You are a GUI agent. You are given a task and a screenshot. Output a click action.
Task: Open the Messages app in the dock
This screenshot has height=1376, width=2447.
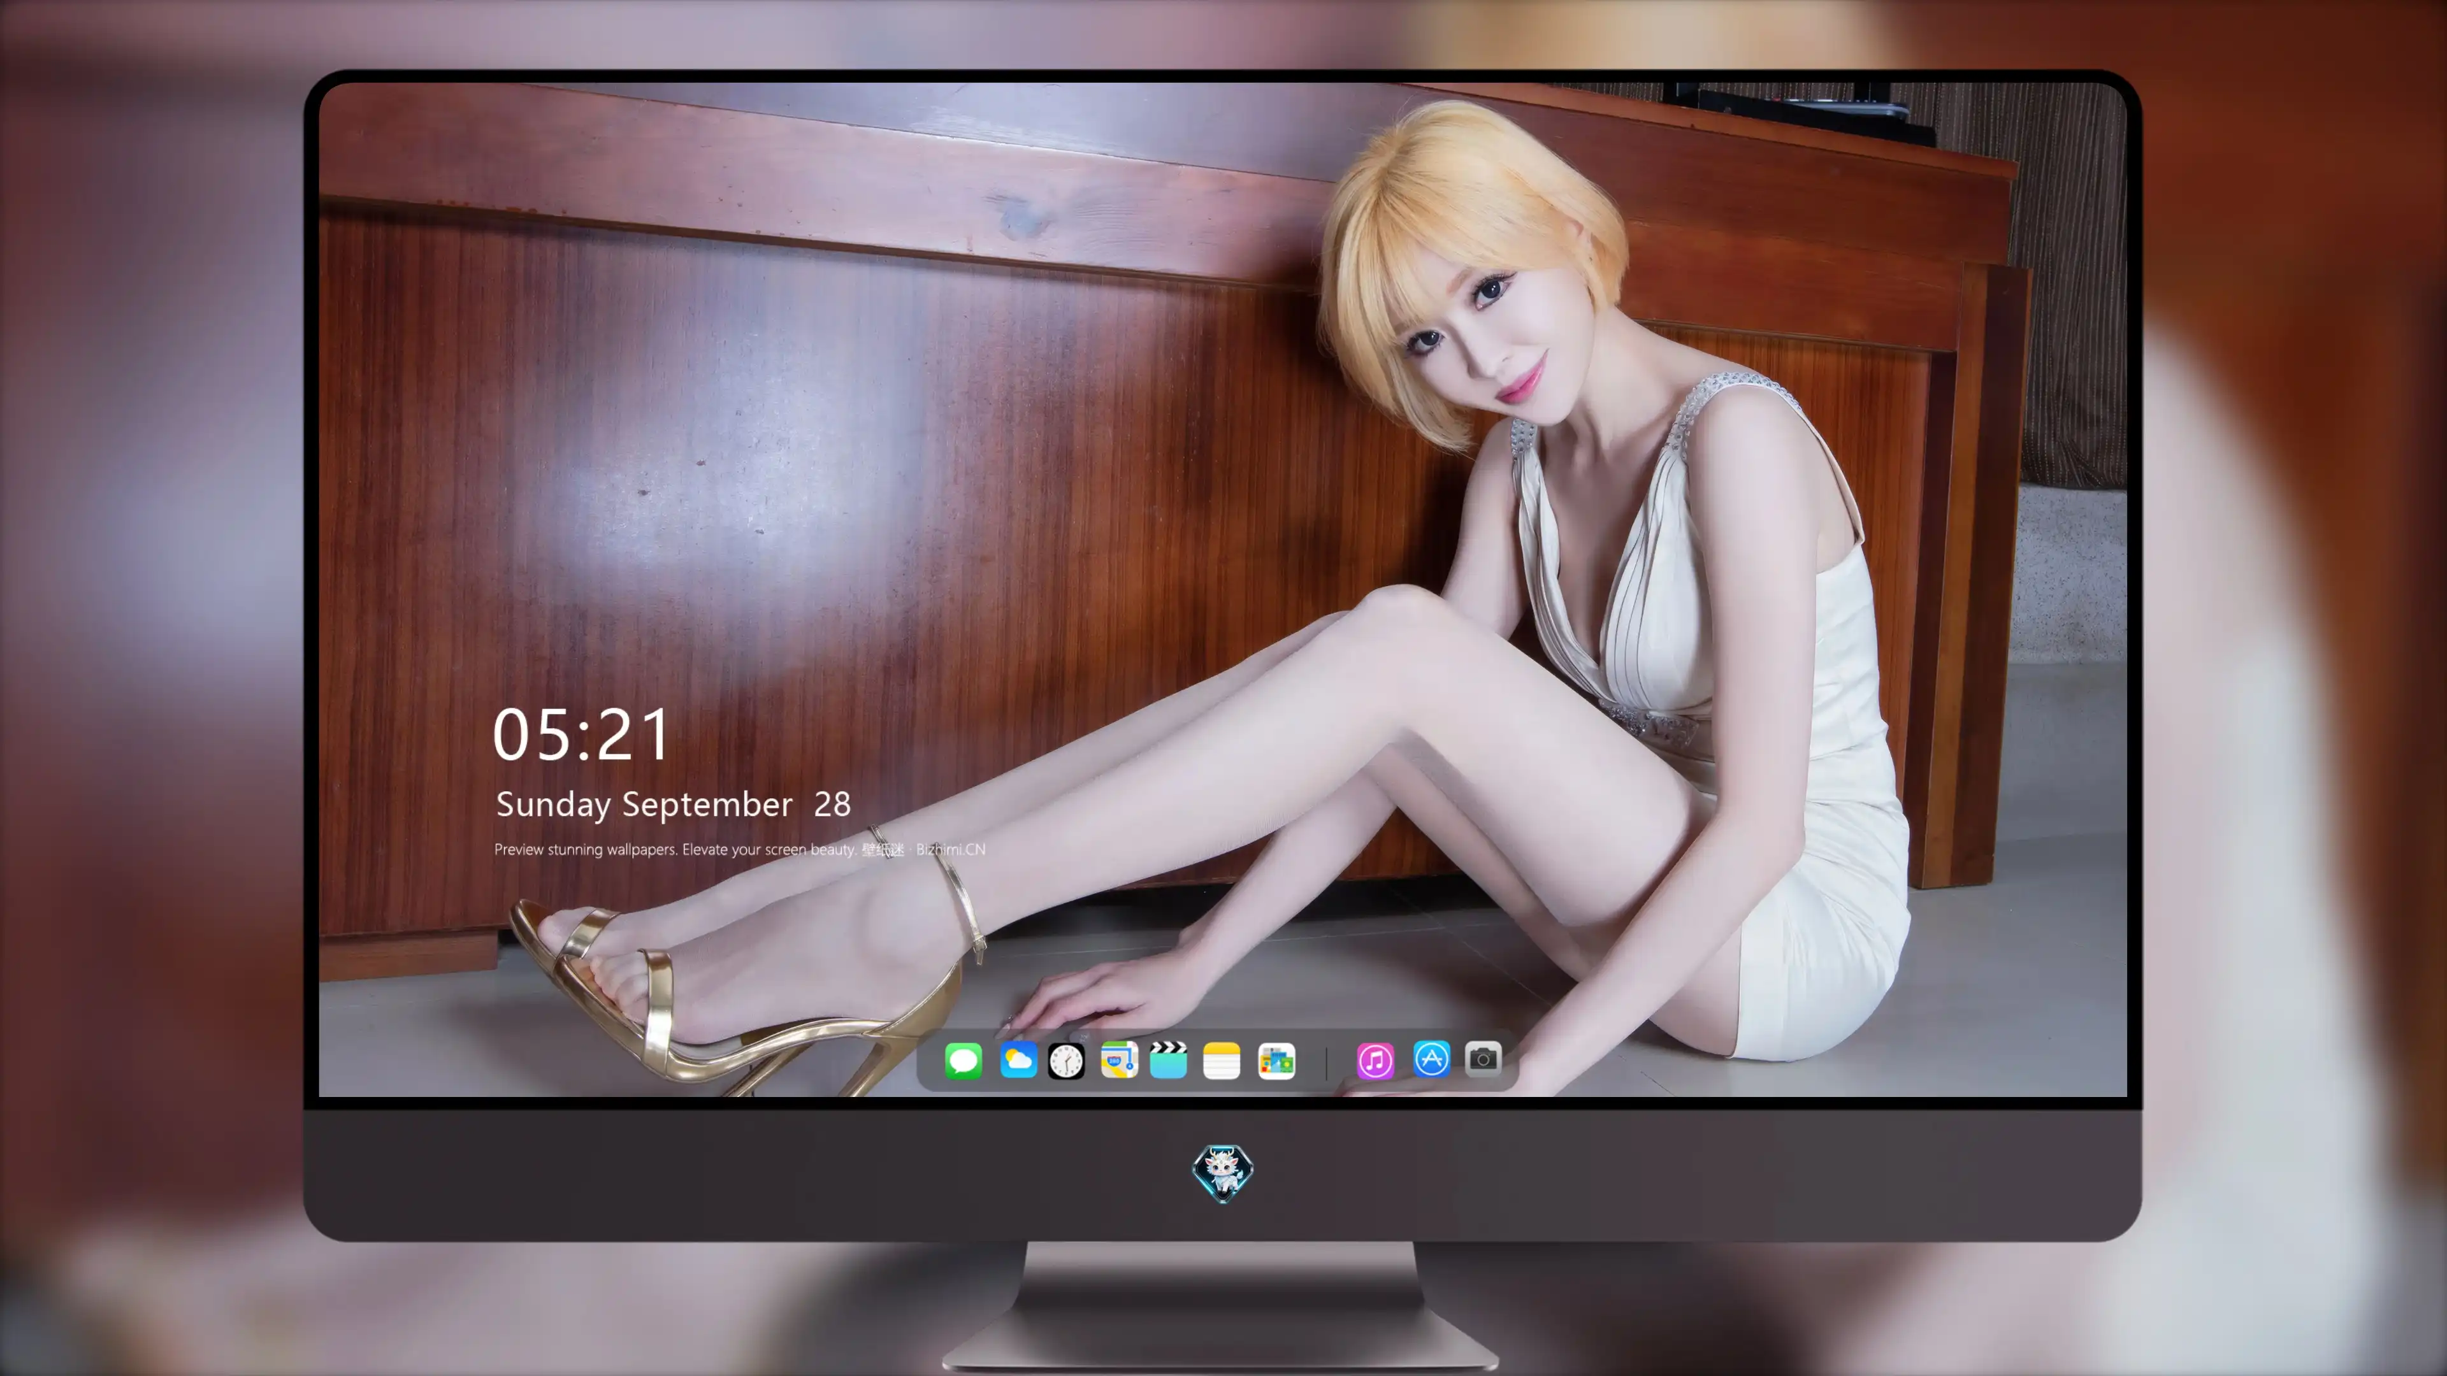coord(964,1061)
